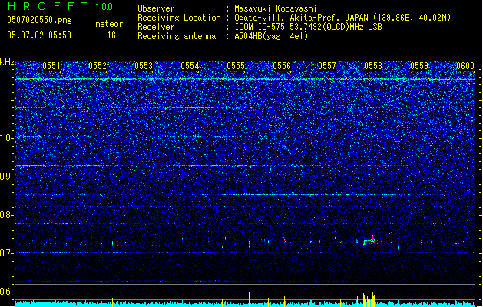The width and height of the screenshot is (483, 307).
Task: Click the 0.6 frequency axis label
Action: 7,292
